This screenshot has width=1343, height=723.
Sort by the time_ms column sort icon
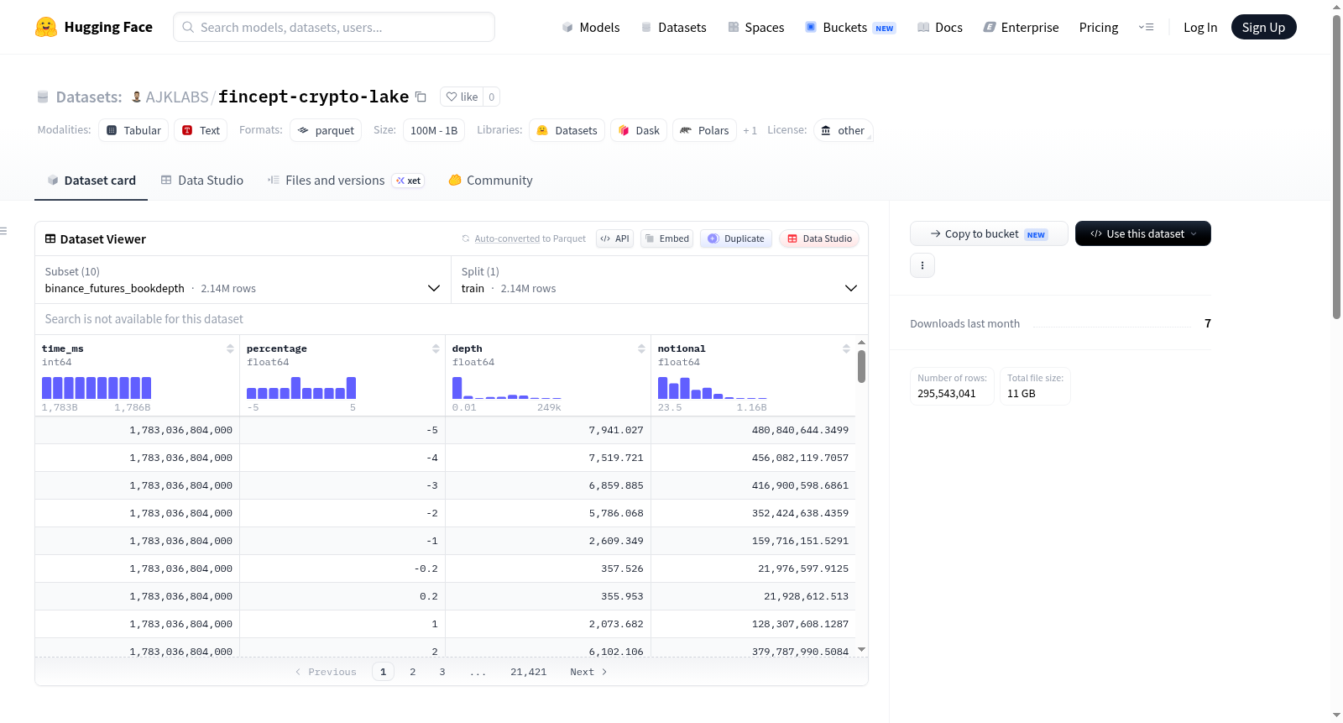point(230,348)
